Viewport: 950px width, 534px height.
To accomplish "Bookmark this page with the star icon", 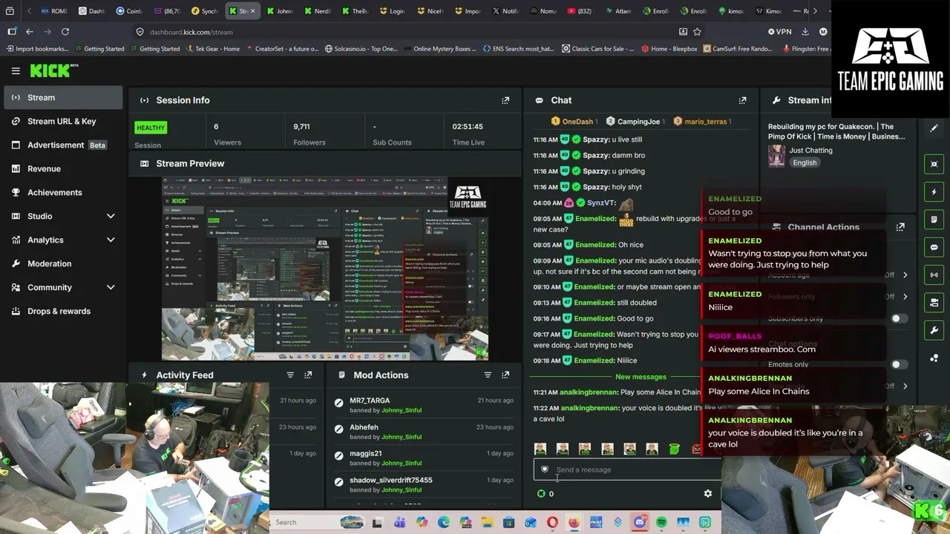I will click(697, 32).
